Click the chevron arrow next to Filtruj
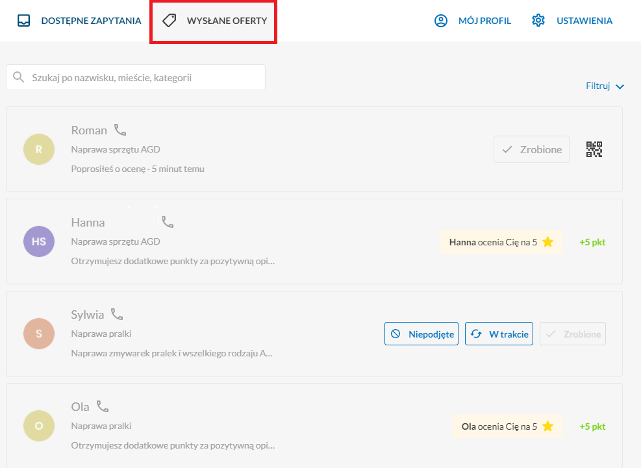The height and width of the screenshot is (468, 641). coord(620,86)
